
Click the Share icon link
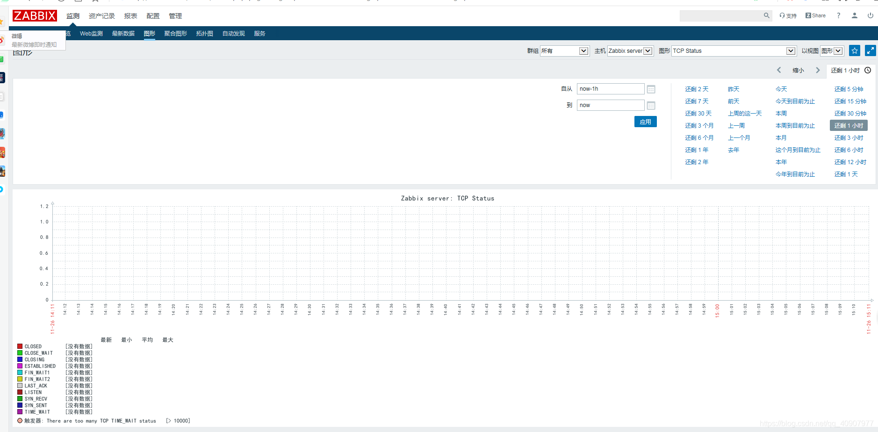point(815,15)
